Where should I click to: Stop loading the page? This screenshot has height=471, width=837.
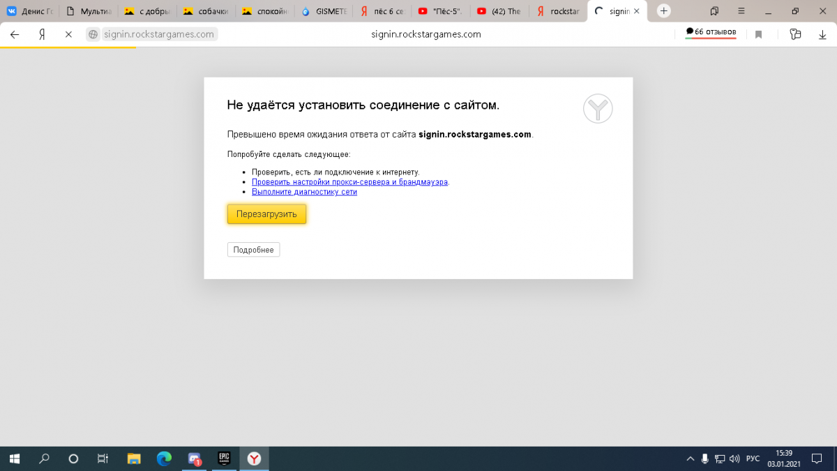[68, 34]
